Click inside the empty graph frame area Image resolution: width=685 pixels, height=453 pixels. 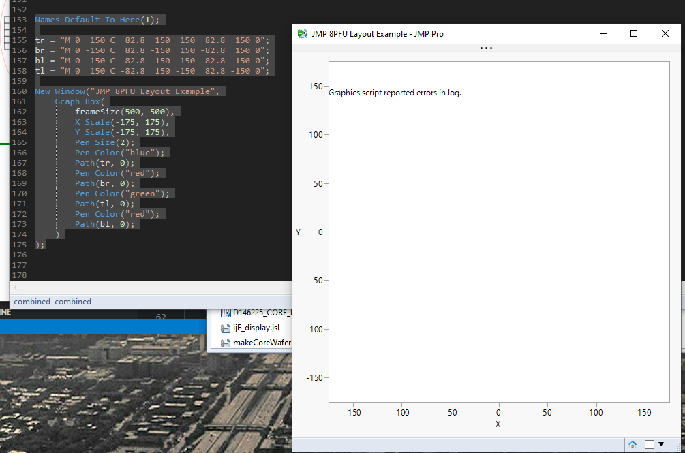[498, 259]
